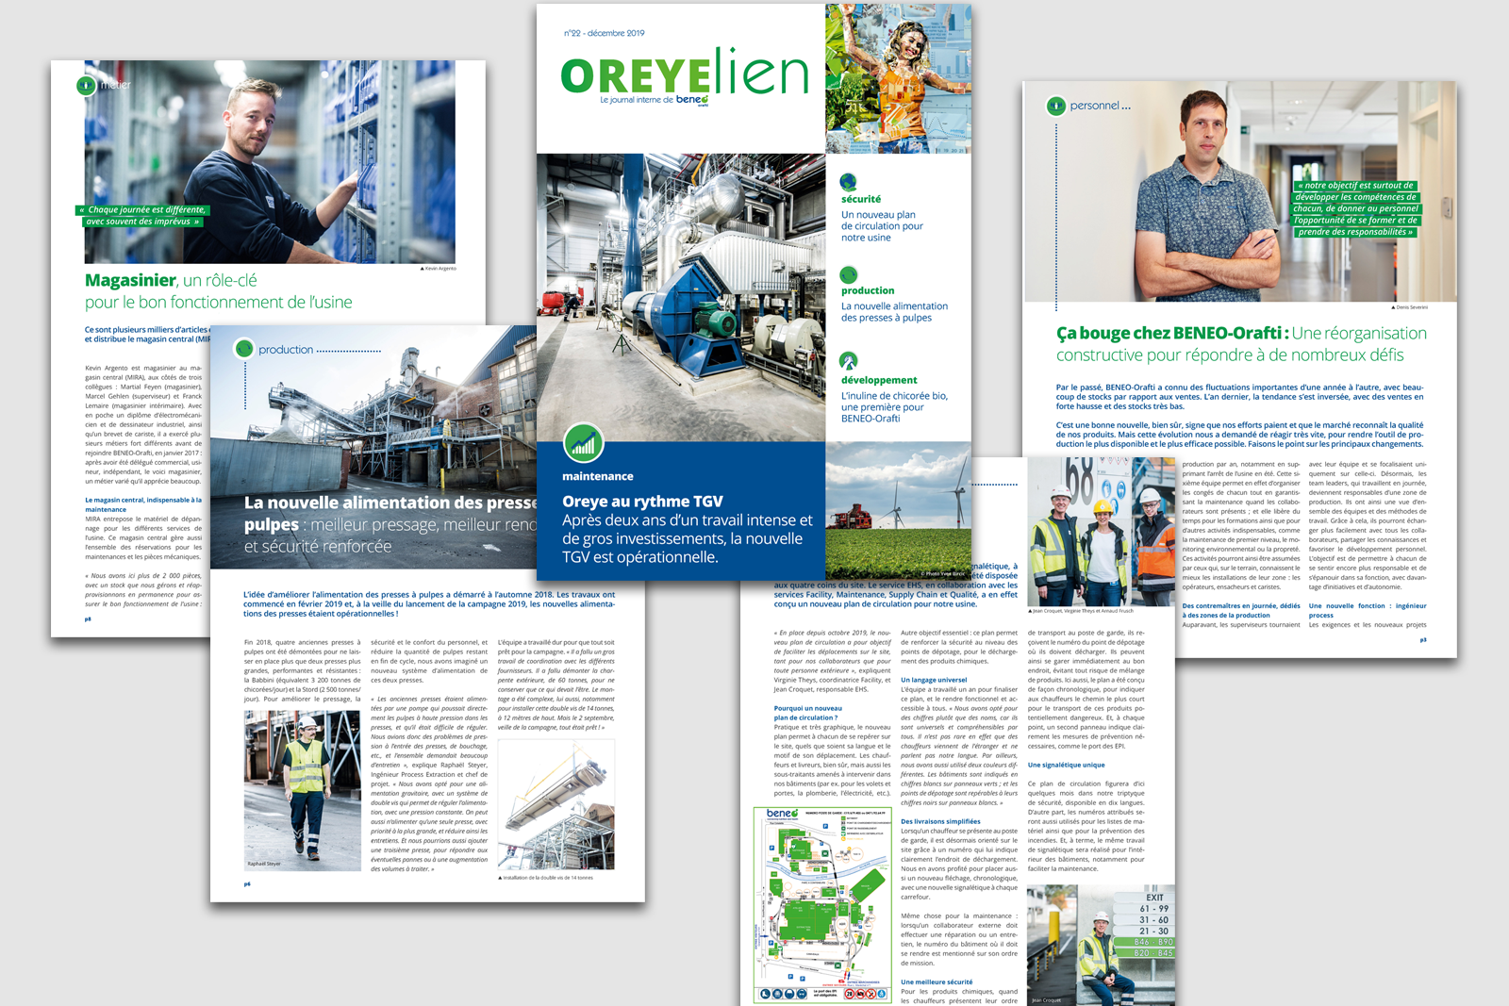Click the round icon beside the production page label
The width and height of the screenshot is (1509, 1006).
pyautogui.click(x=244, y=349)
